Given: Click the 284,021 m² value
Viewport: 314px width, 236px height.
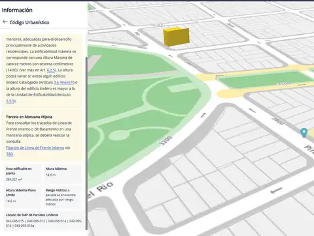Looking at the screenshot, I should 14,180.
